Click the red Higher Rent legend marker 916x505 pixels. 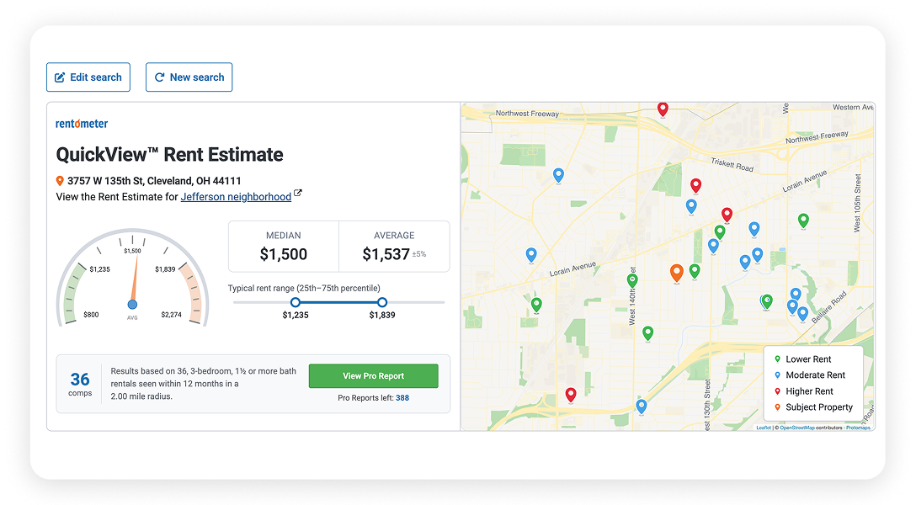[778, 391]
